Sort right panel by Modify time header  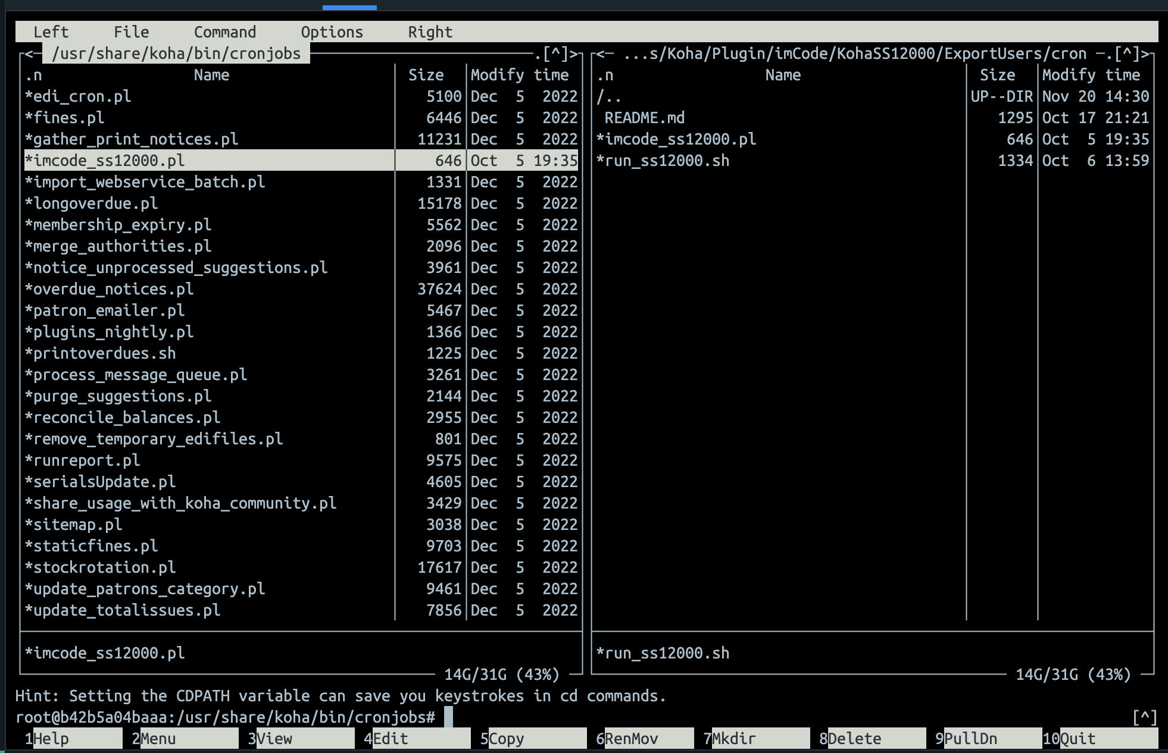tap(1091, 75)
